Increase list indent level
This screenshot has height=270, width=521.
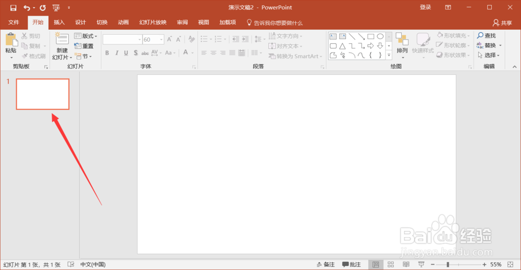pyautogui.click(x=245, y=39)
